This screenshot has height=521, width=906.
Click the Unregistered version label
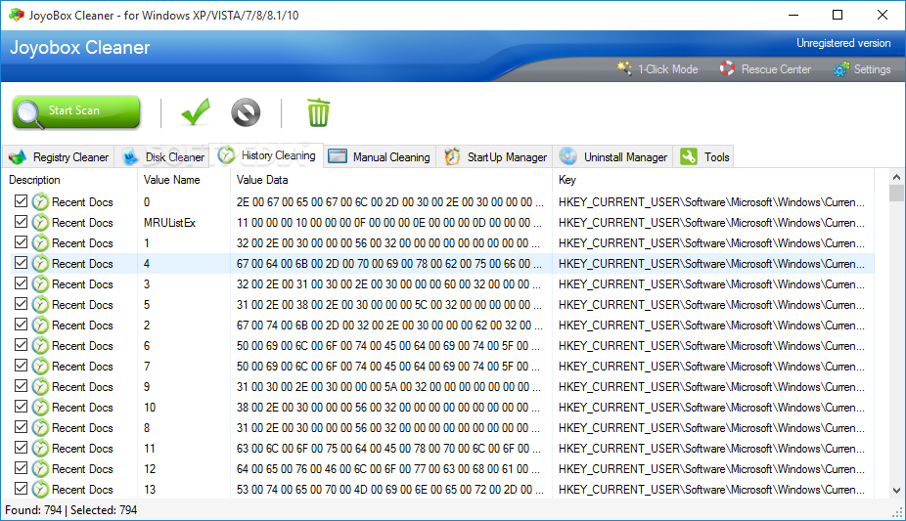843,43
